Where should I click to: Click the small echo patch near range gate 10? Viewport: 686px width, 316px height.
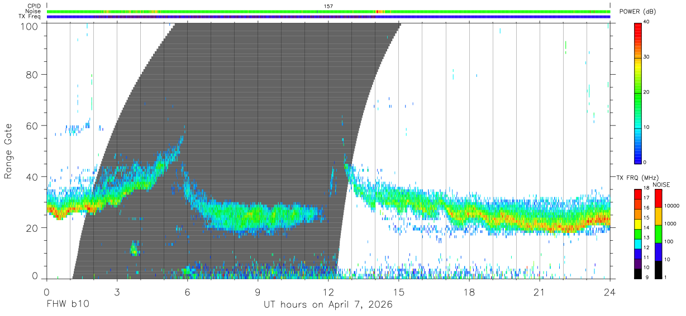pos(134,249)
